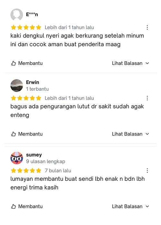161x225 pixels.
Task: Open the sumey username link
Action: point(34,155)
